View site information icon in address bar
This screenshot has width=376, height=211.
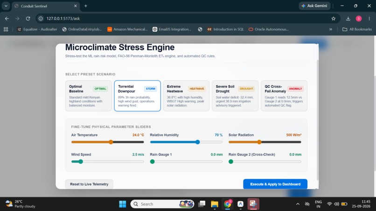[x=41, y=19]
